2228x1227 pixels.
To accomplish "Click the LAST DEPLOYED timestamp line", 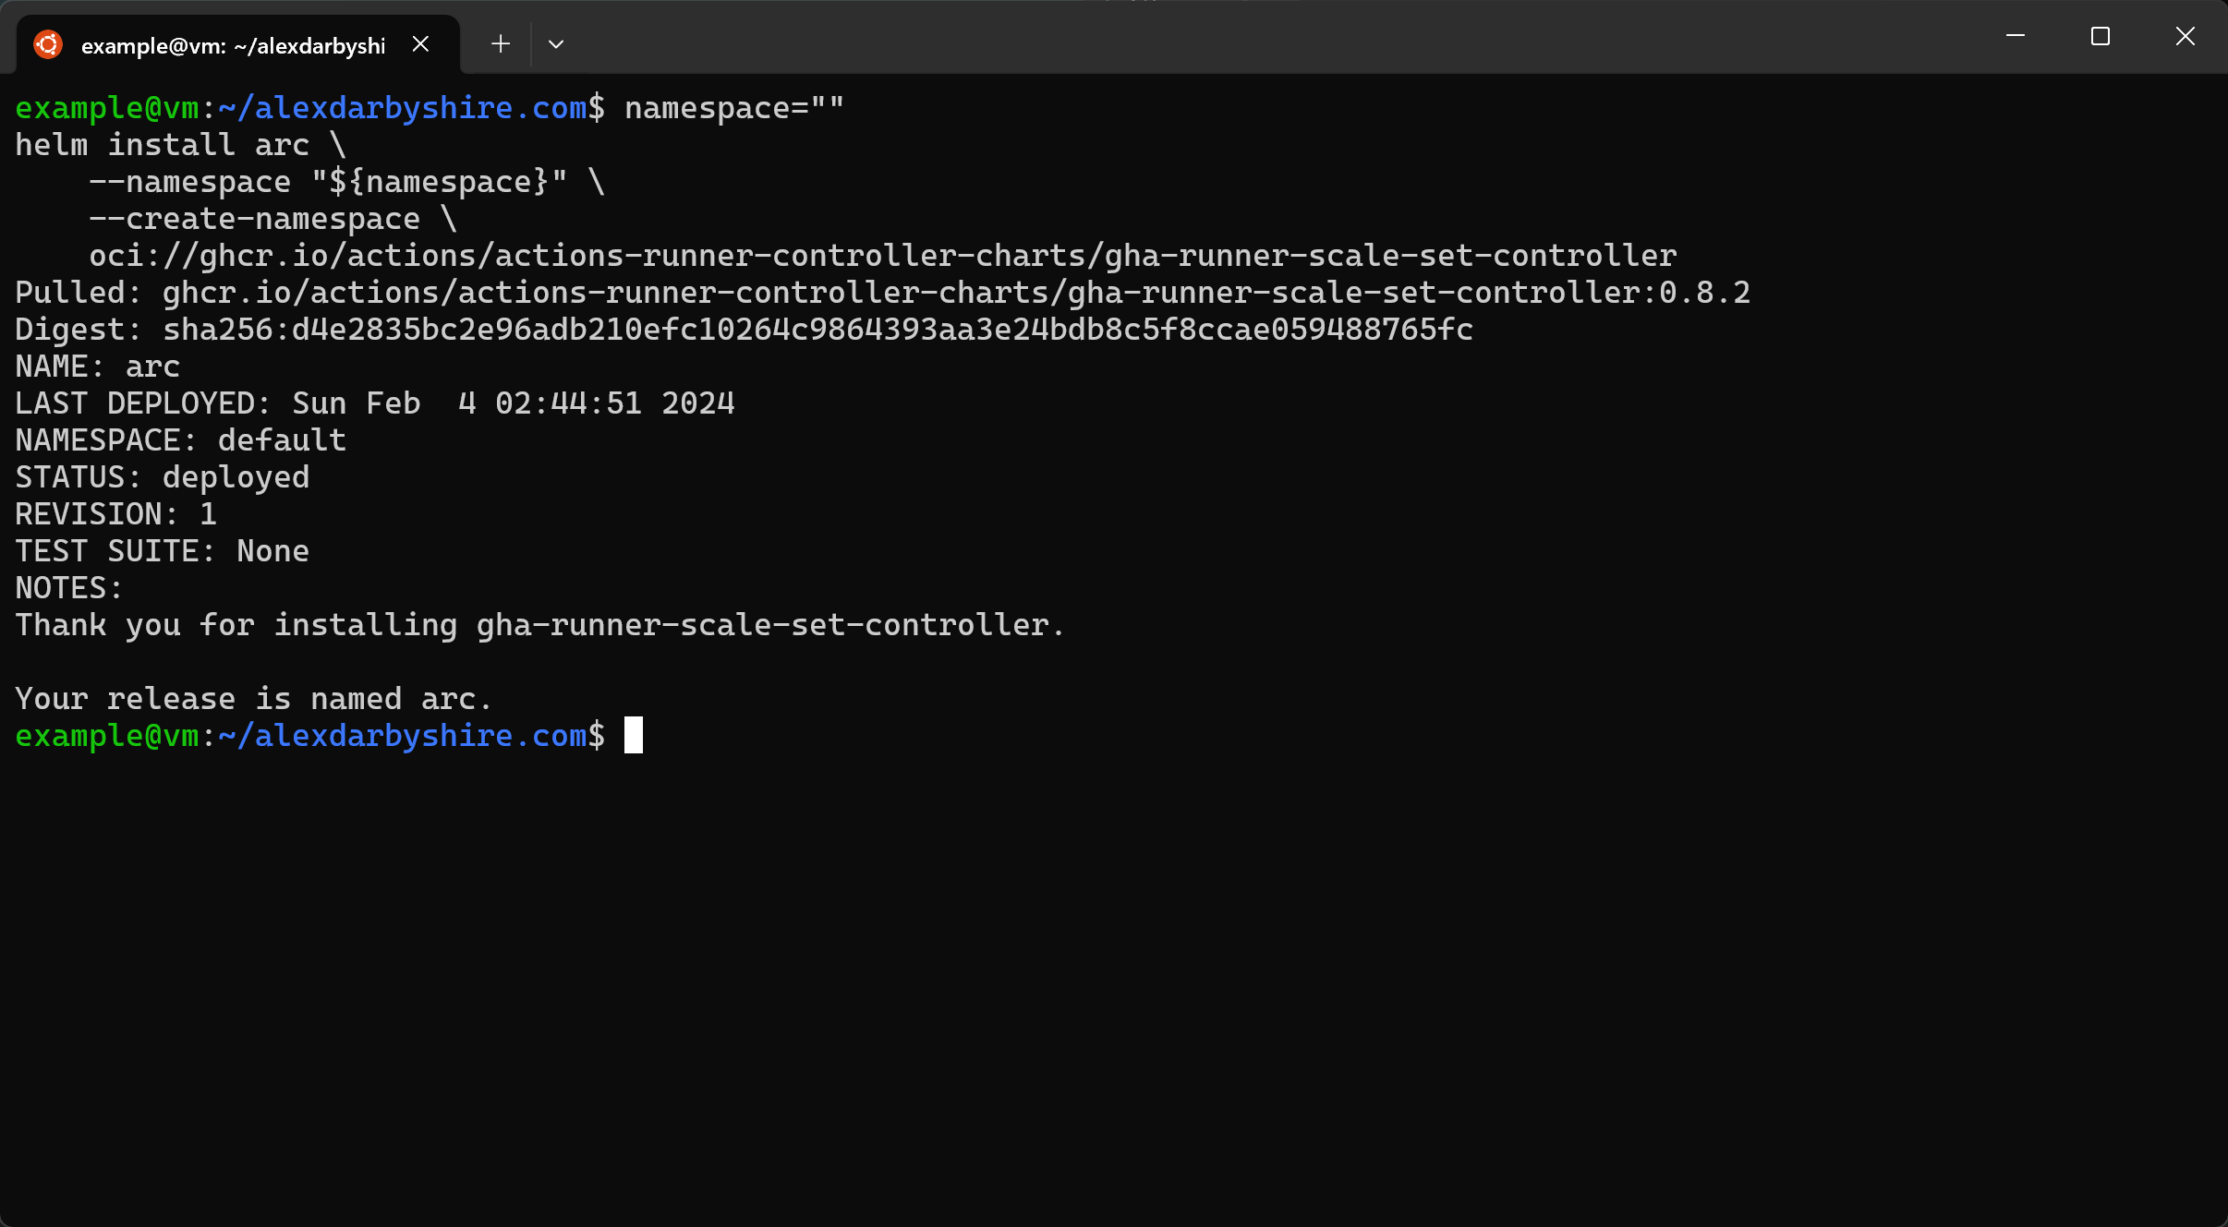I will tap(375, 403).
